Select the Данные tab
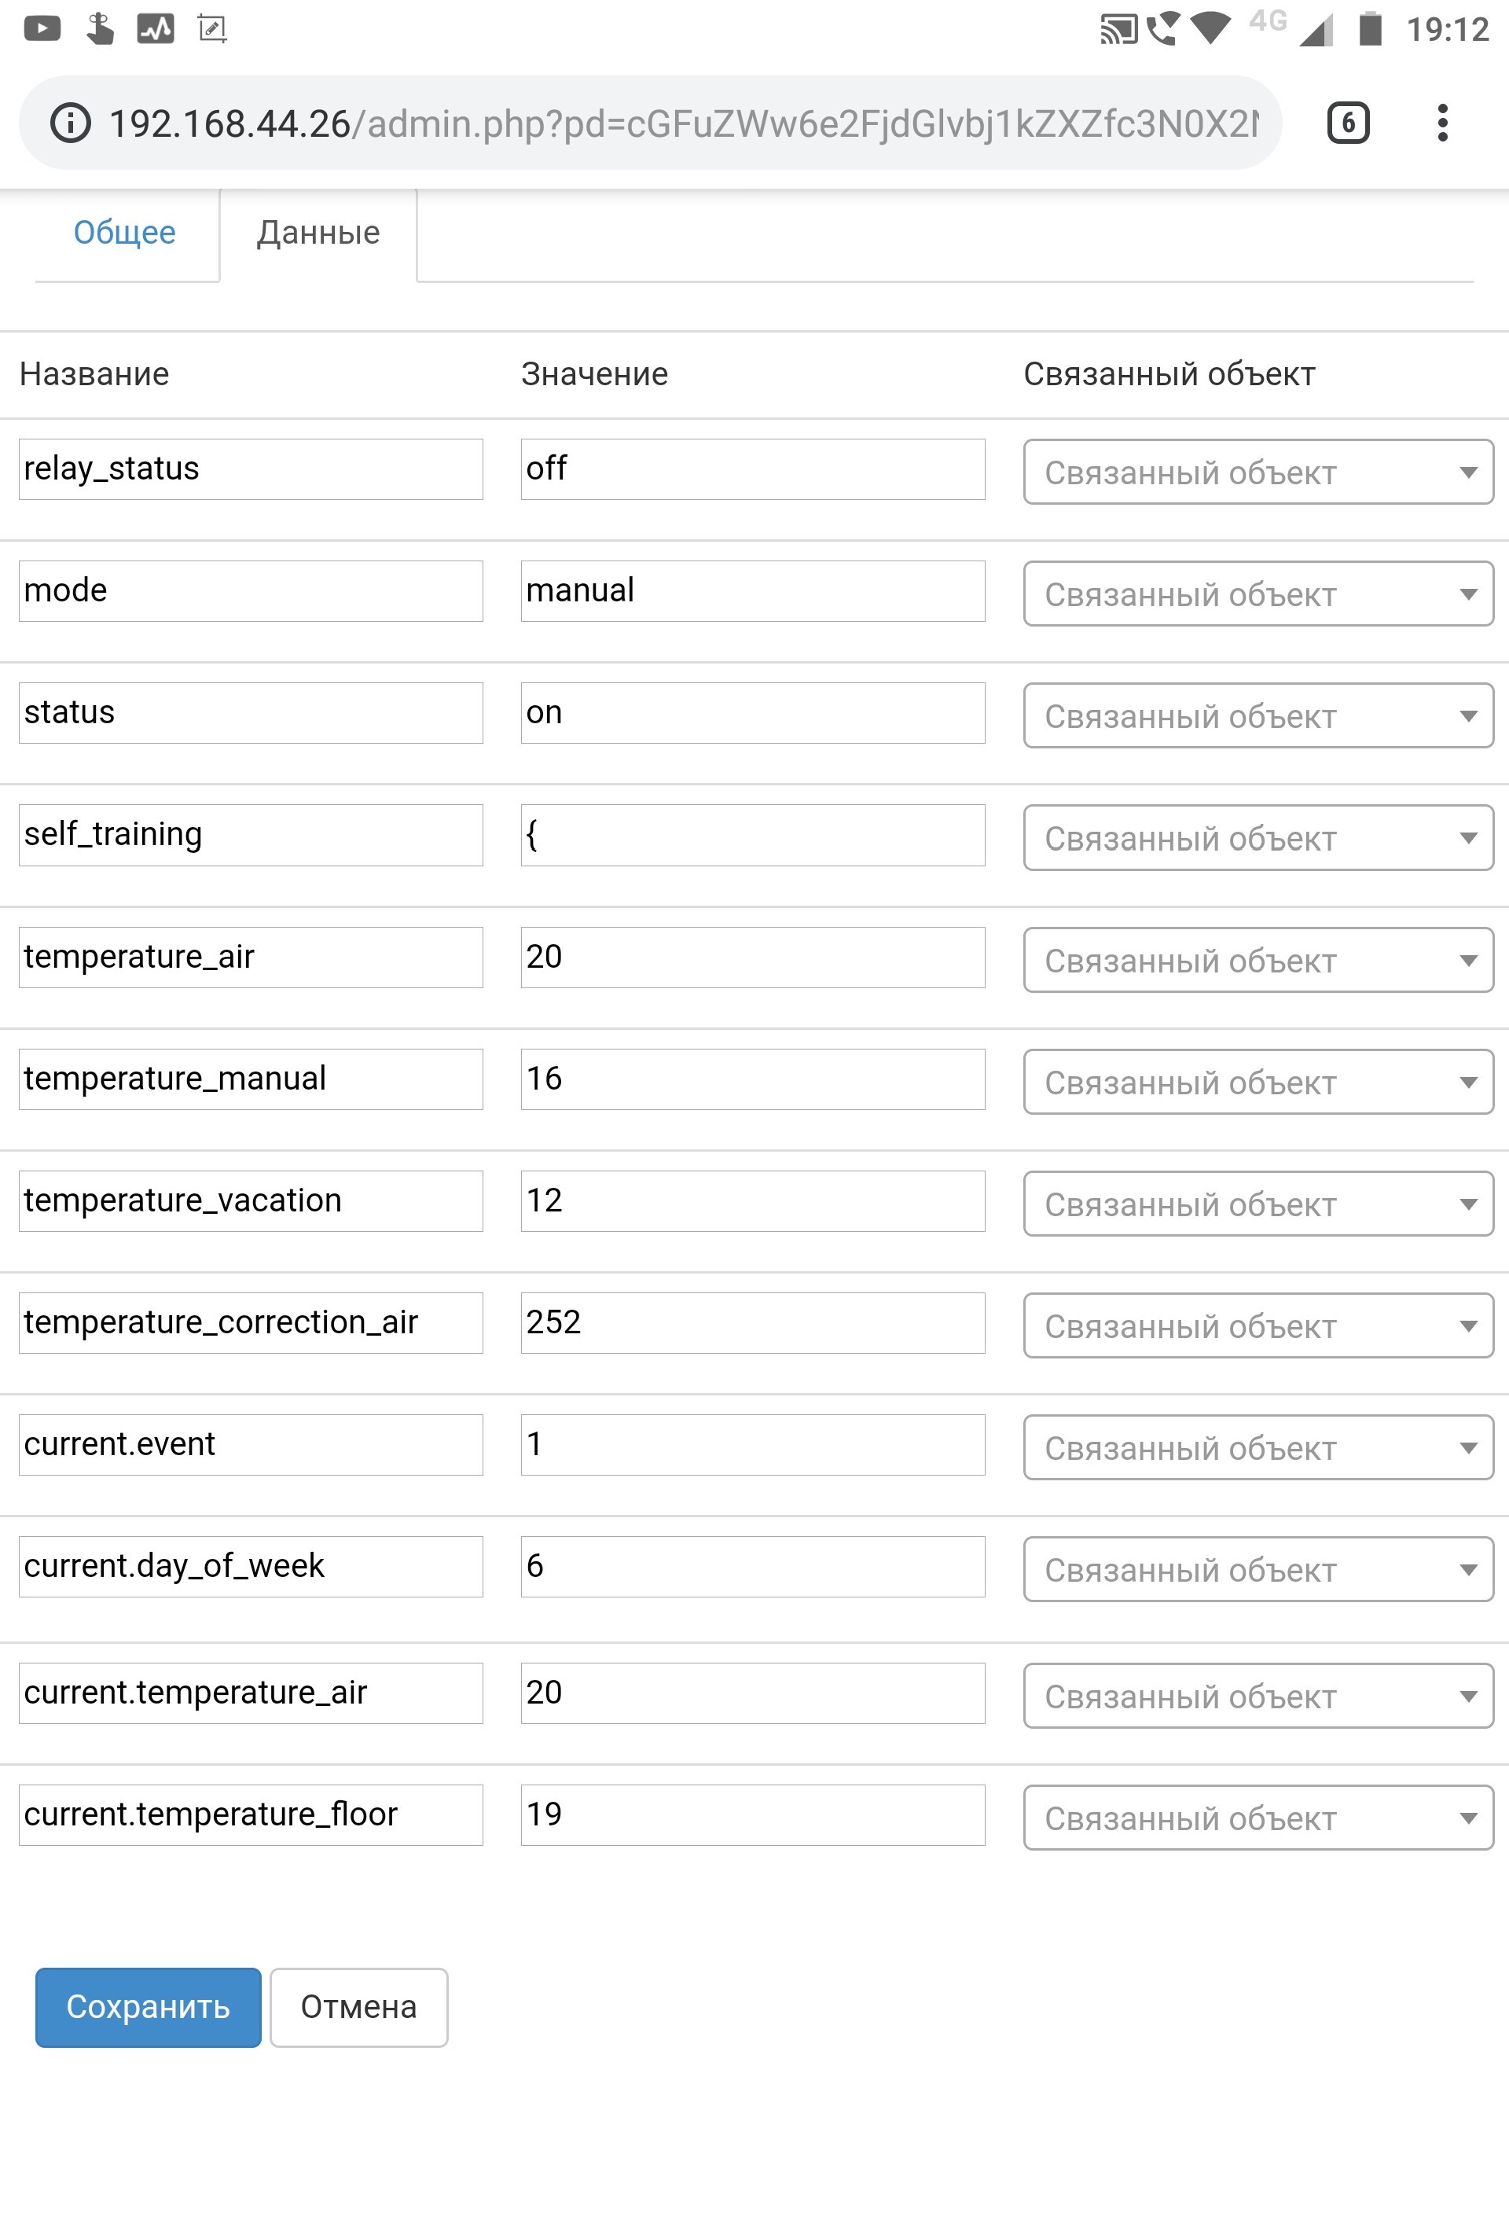The image size is (1509, 2213). click(x=318, y=233)
